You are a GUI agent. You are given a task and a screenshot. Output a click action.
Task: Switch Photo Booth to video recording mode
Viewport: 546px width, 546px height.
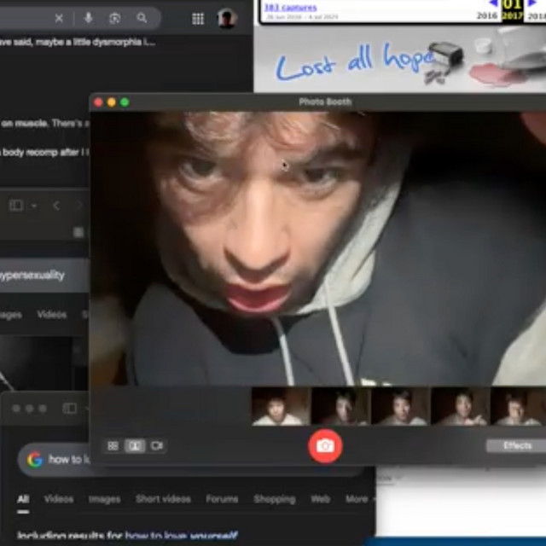pyautogui.click(x=157, y=446)
